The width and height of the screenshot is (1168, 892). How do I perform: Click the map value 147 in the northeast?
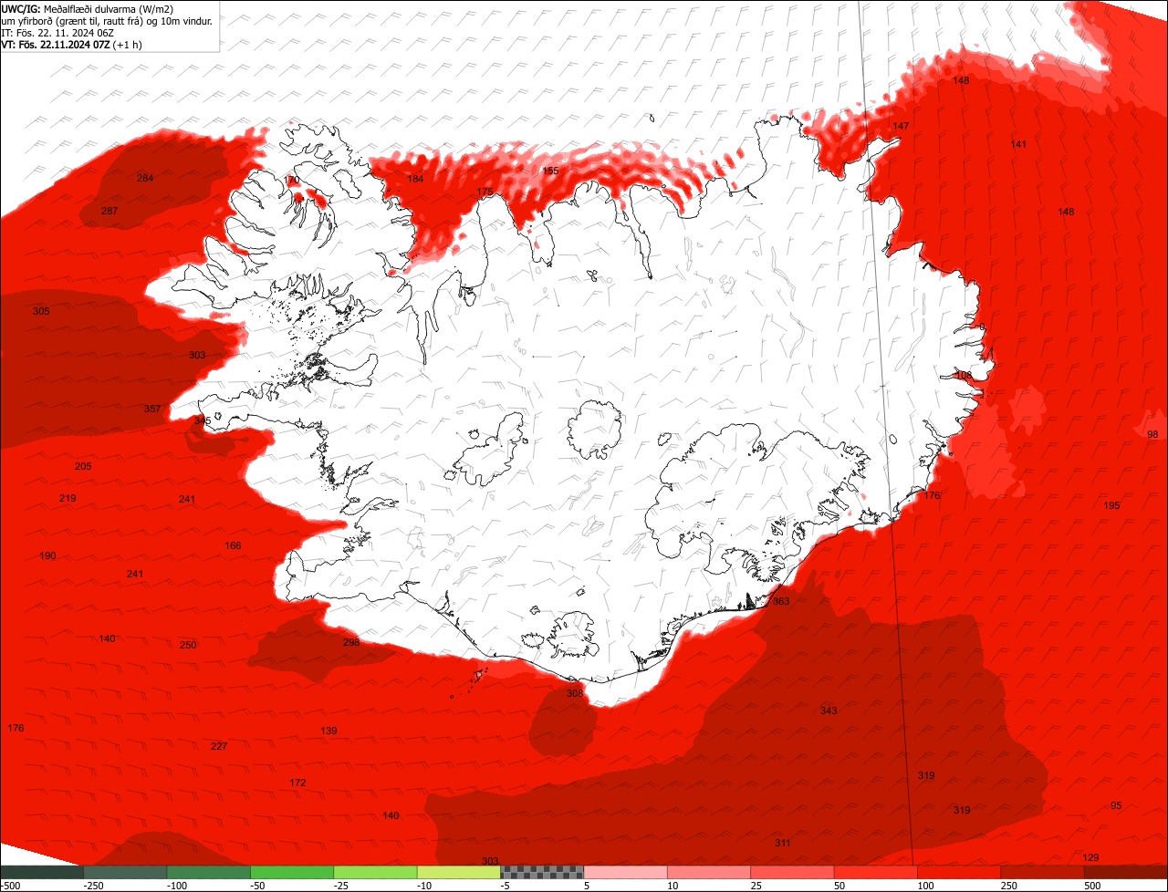902,126
